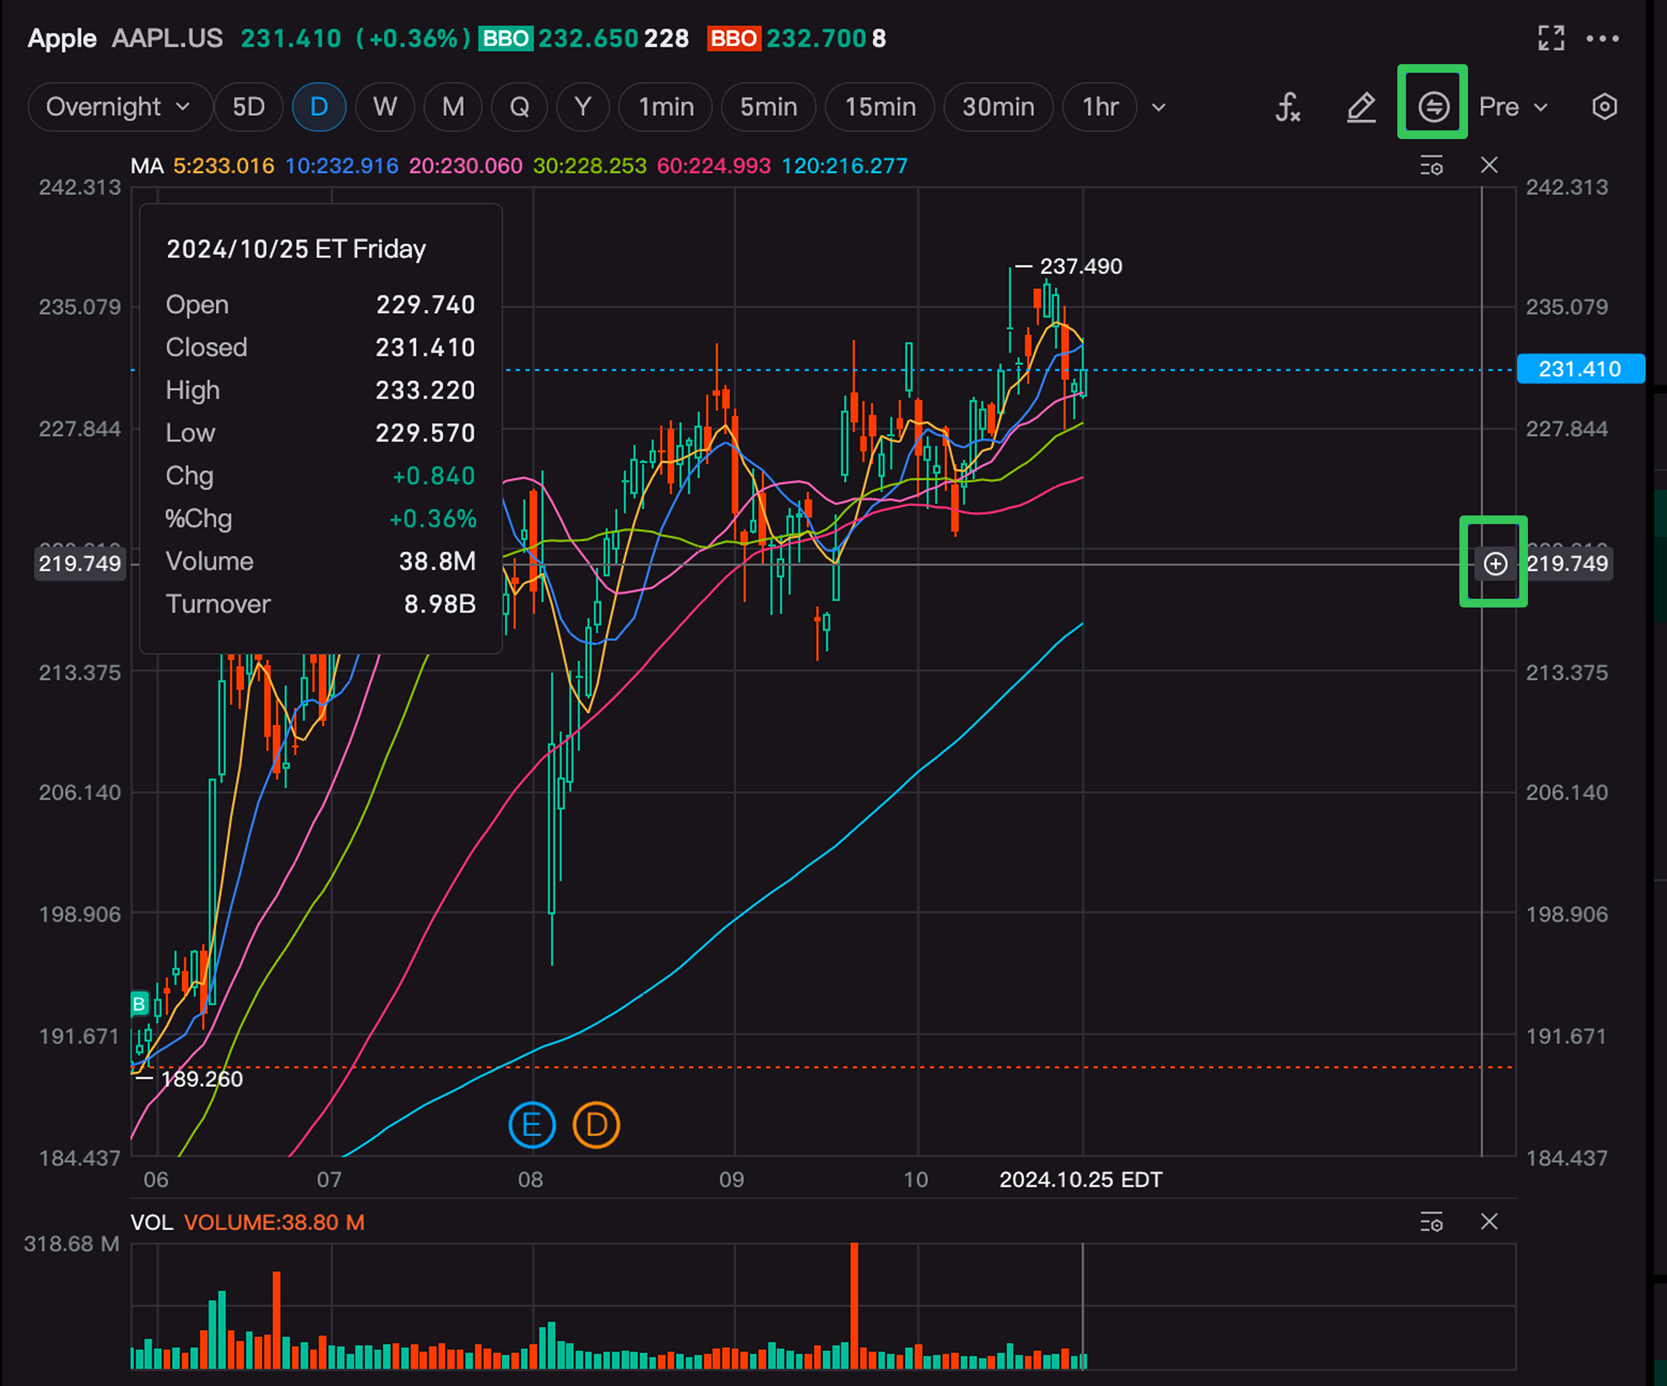
Task: Click the orange D dividend marker
Action: tap(596, 1125)
